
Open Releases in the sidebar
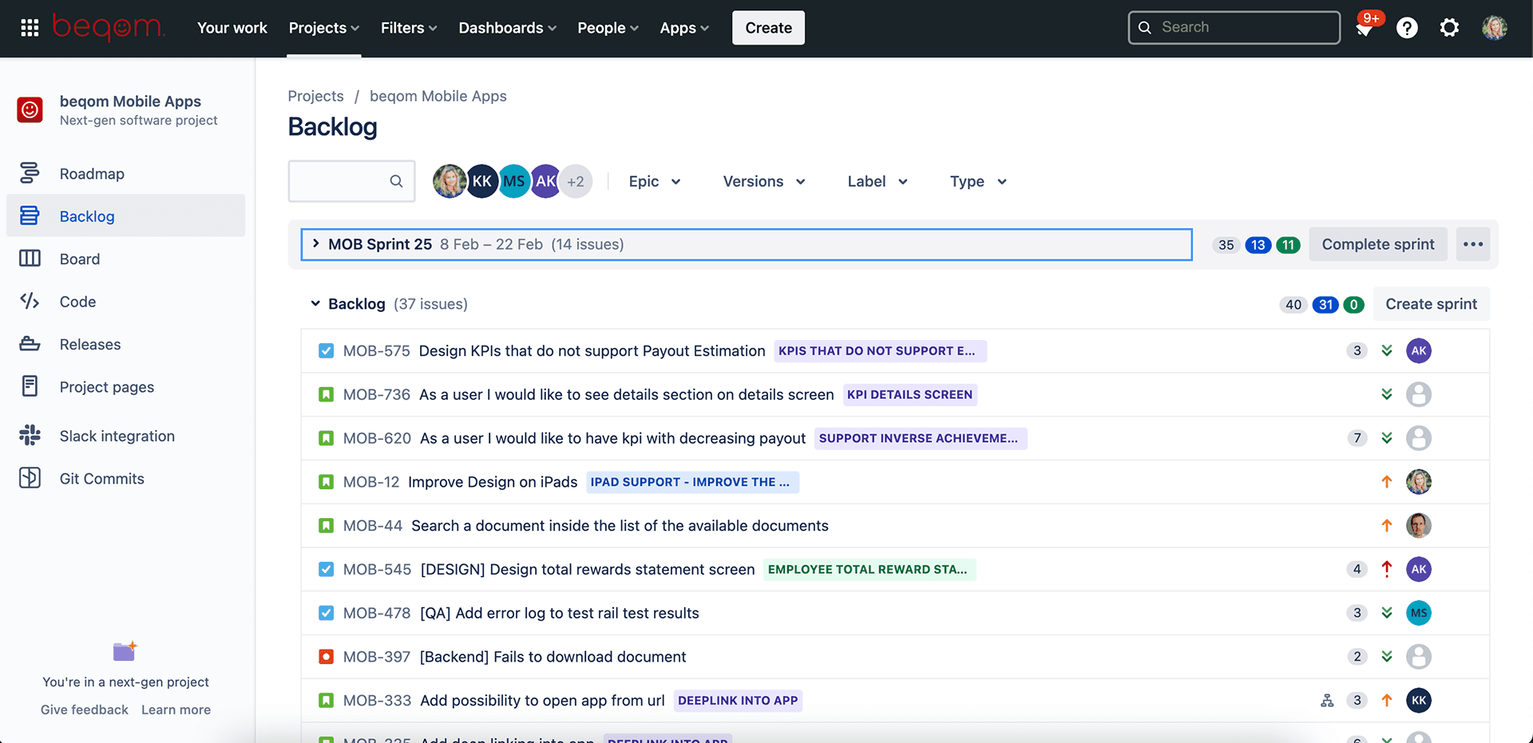point(89,344)
